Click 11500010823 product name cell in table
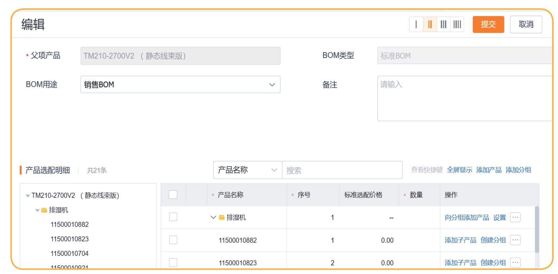The height and width of the screenshot is (274, 558). (238, 263)
